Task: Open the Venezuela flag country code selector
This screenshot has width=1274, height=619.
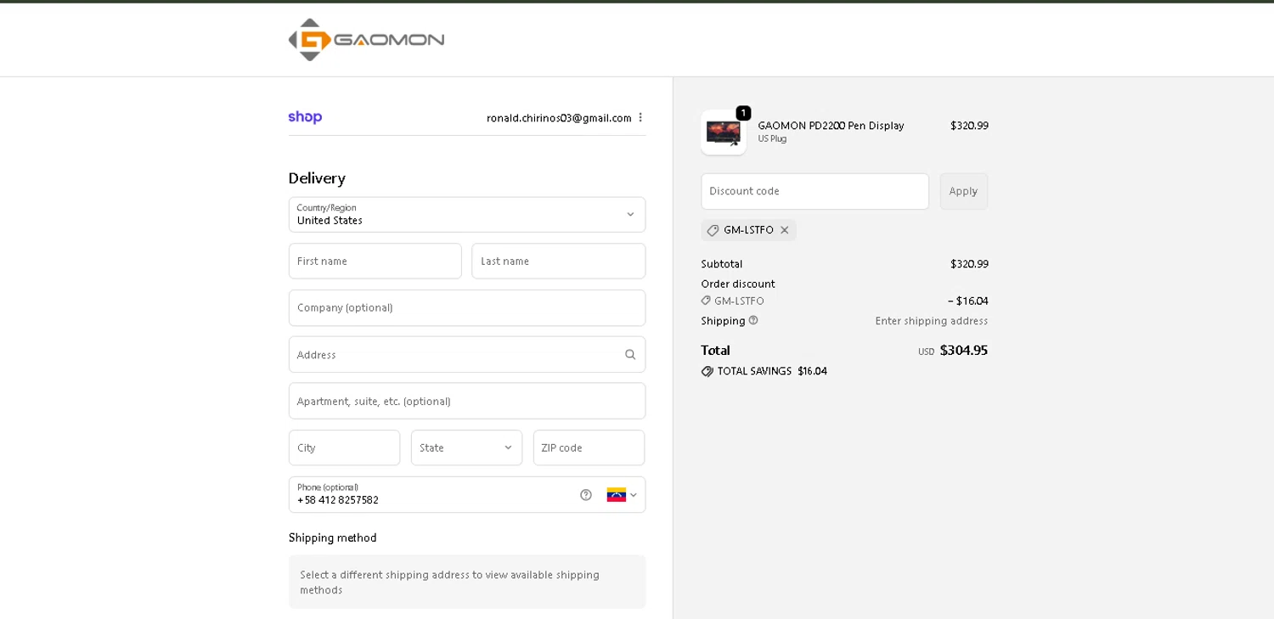Action: coord(622,495)
